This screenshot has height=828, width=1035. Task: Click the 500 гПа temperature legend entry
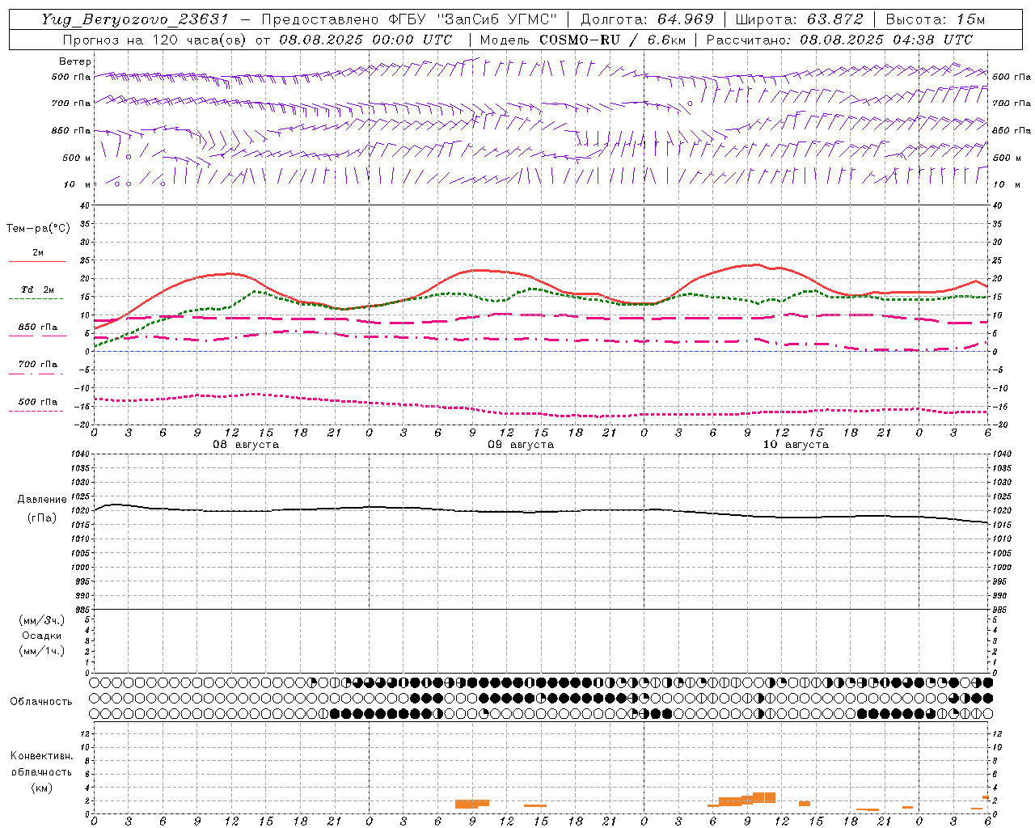click(37, 405)
